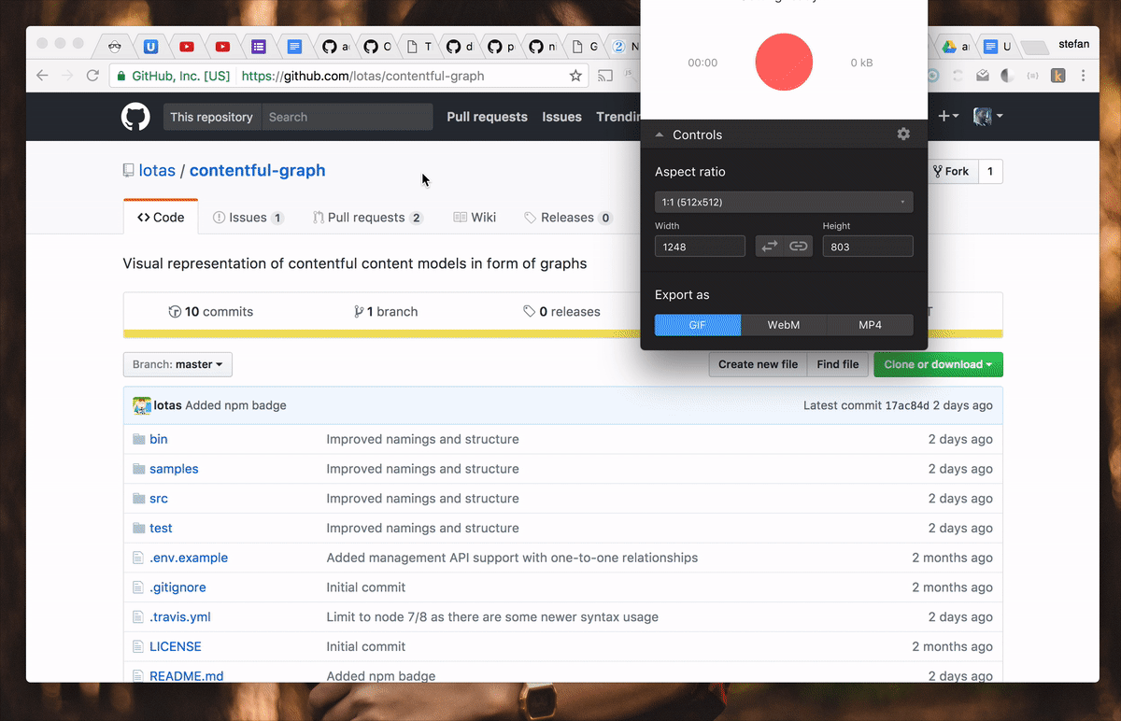Open Issues in GitHub header

coord(561,117)
